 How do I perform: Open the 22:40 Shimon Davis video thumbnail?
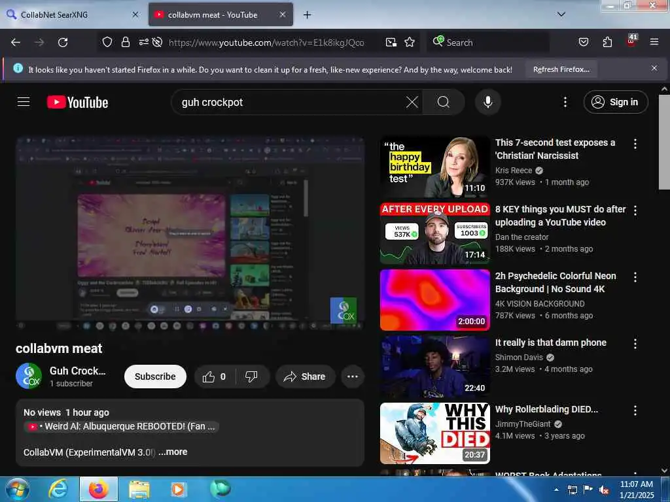point(435,367)
